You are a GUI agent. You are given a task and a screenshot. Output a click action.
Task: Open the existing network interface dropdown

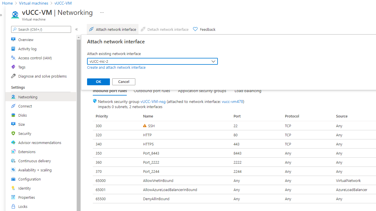152,61
